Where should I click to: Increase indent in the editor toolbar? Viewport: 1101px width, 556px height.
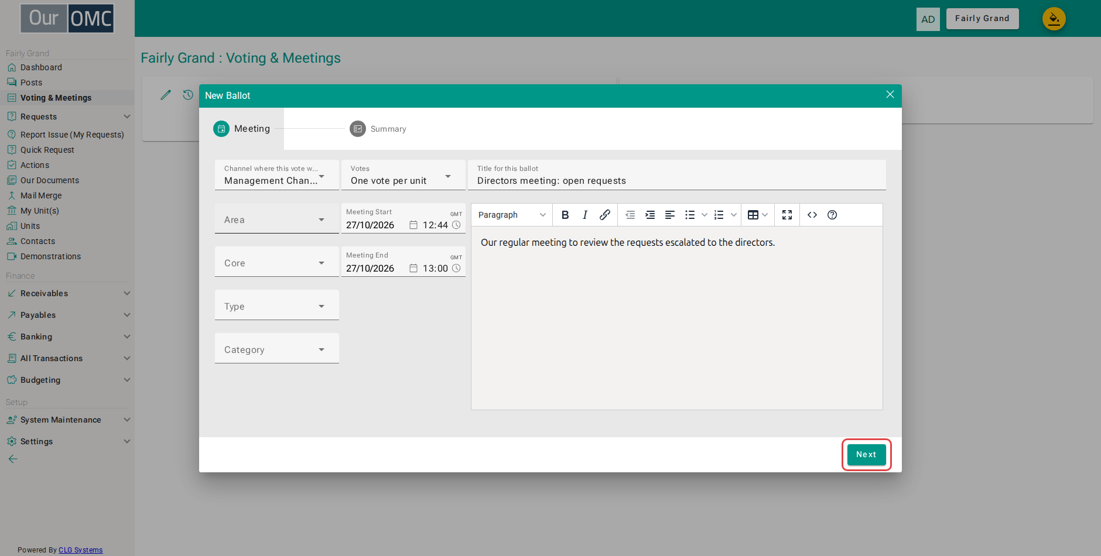pyautogui.click(x=650, y=215)
